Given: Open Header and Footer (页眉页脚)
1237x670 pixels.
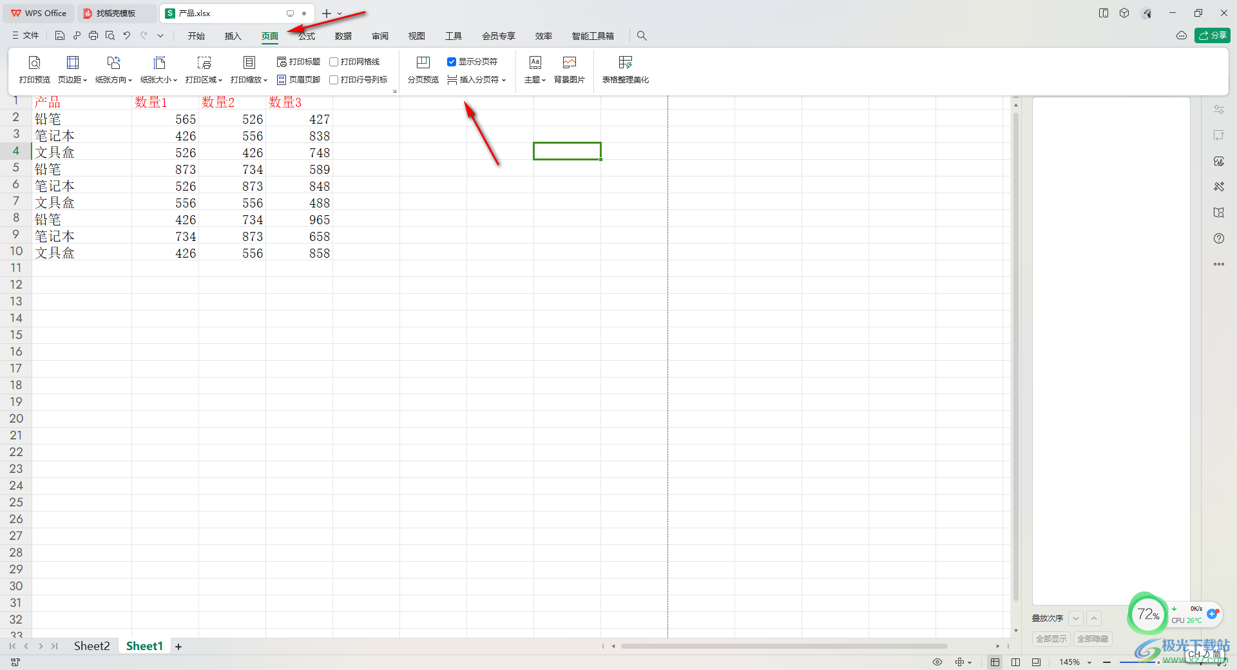Looking at the screenshot, I should click(298, 80).
